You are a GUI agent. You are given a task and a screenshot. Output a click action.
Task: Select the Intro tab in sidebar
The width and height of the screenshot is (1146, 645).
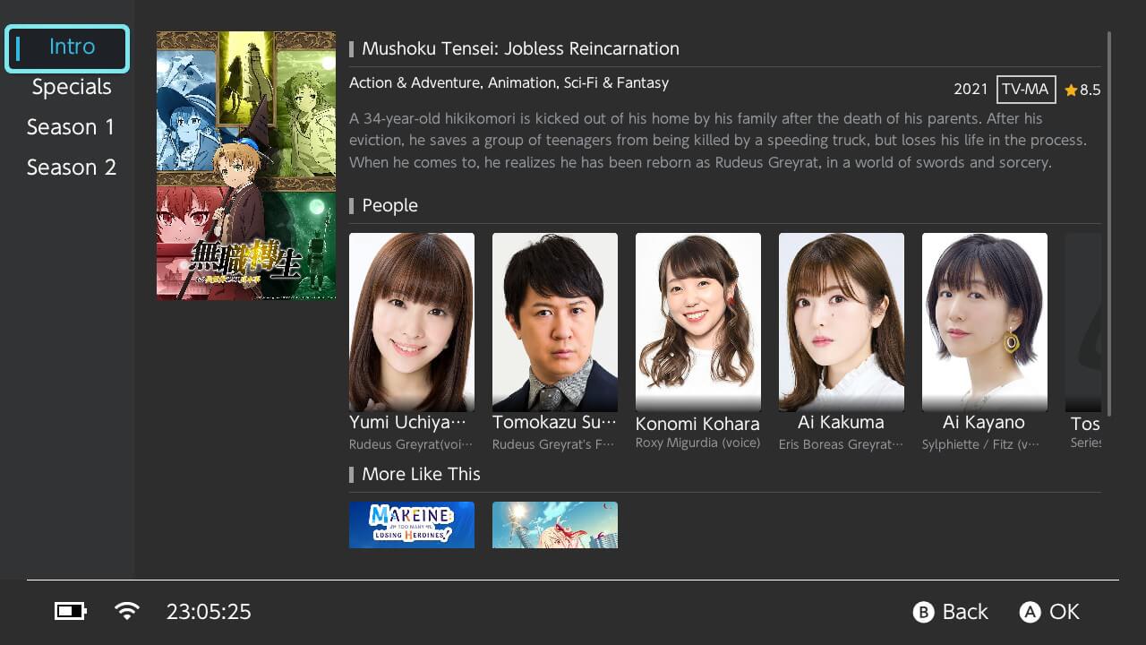(x=68, y=48)
